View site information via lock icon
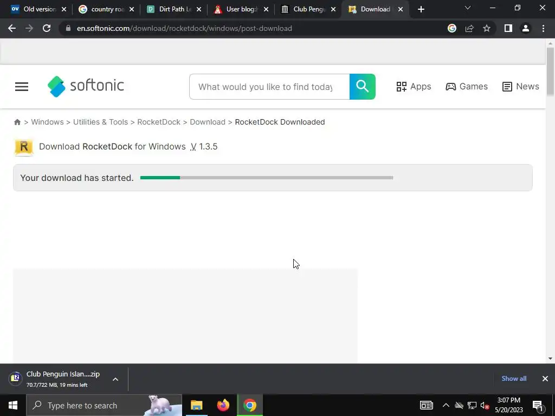 pyautogui.click(x=68, y=28)
